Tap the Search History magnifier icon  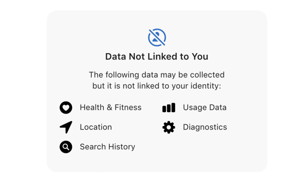click(x=66, y=147)
